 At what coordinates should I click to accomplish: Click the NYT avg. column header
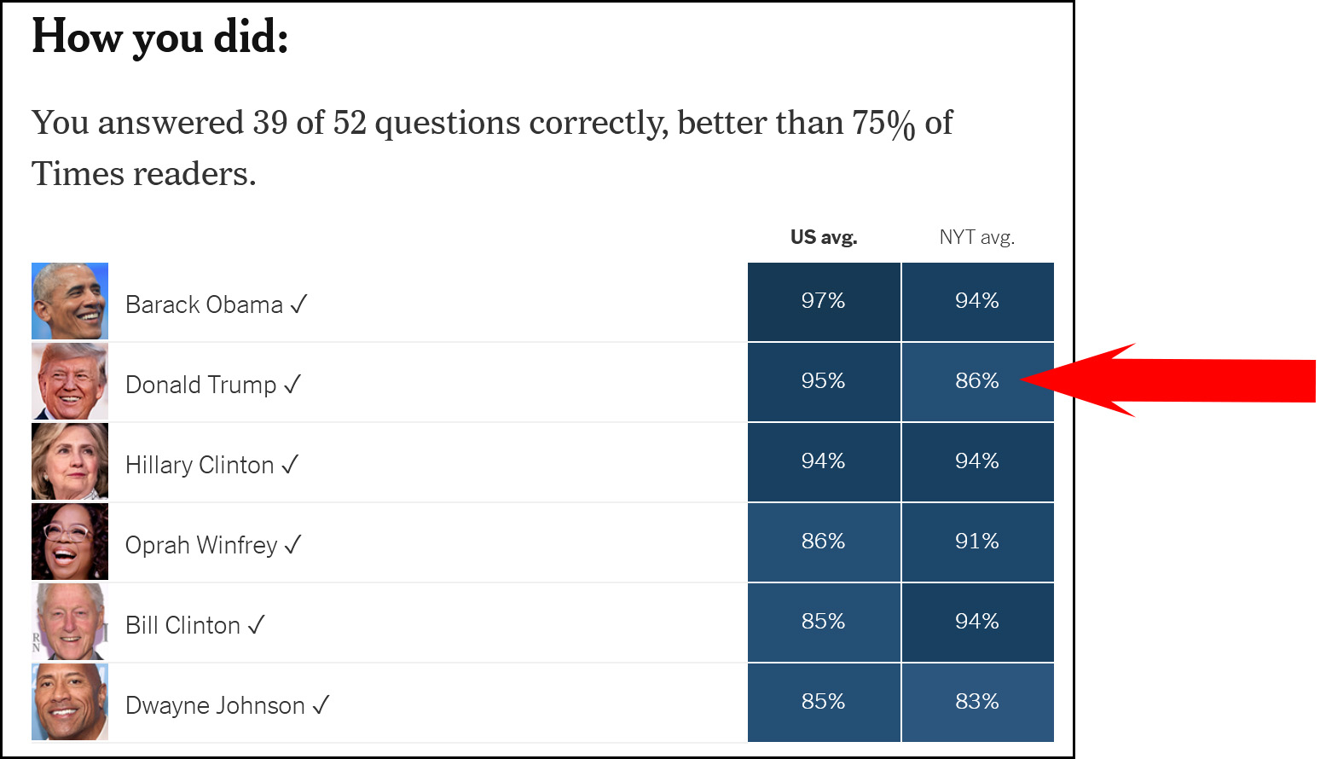976,237
